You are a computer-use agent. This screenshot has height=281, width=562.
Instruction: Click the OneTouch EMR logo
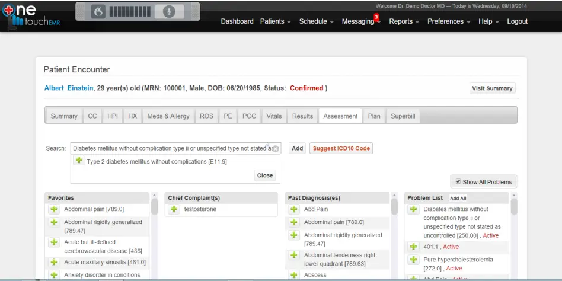click(x=31, y=16)
